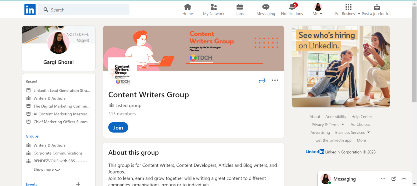Open Writers & Authors under Recent
Viewport: 417px width, 186px height.
(49, 98)
